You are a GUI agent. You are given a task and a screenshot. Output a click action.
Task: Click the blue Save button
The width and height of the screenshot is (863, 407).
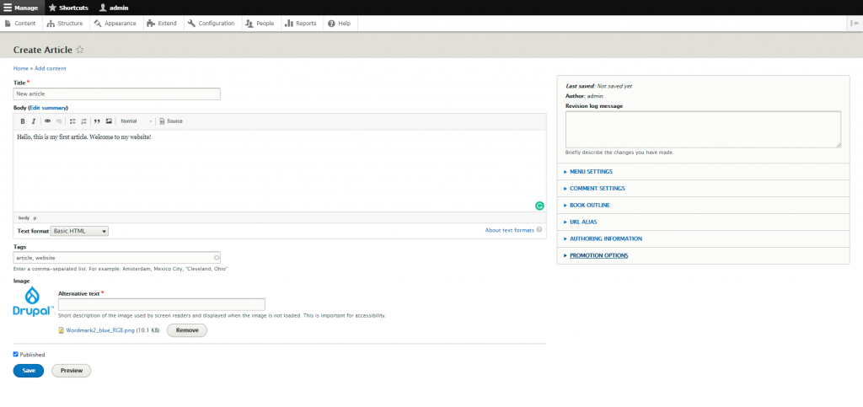click(29, 371)
